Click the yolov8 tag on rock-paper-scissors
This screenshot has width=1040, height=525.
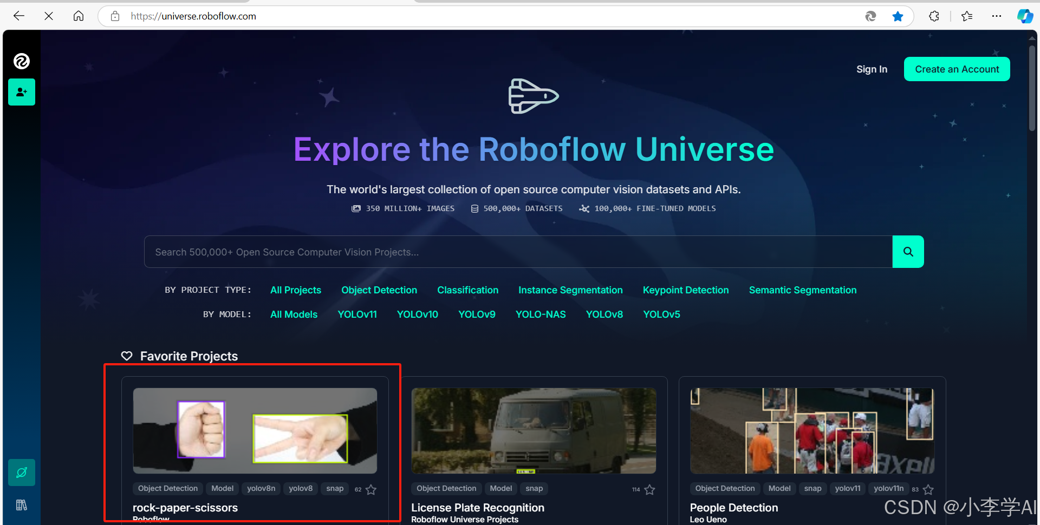point(301,488)
